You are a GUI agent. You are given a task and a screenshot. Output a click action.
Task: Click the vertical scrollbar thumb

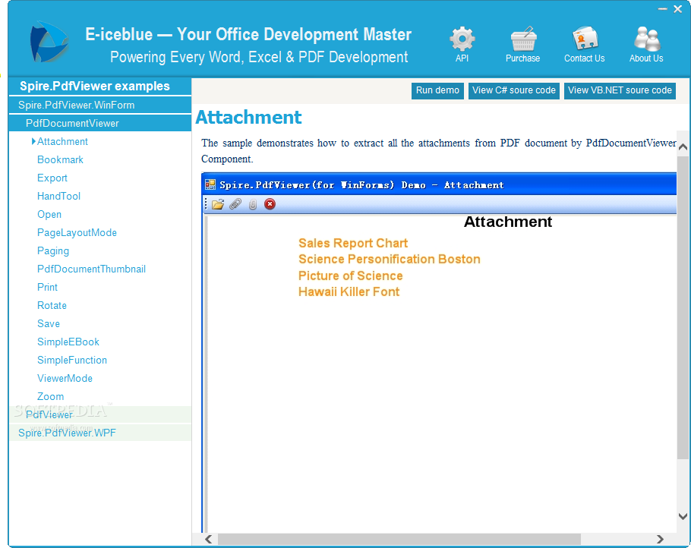683,308
